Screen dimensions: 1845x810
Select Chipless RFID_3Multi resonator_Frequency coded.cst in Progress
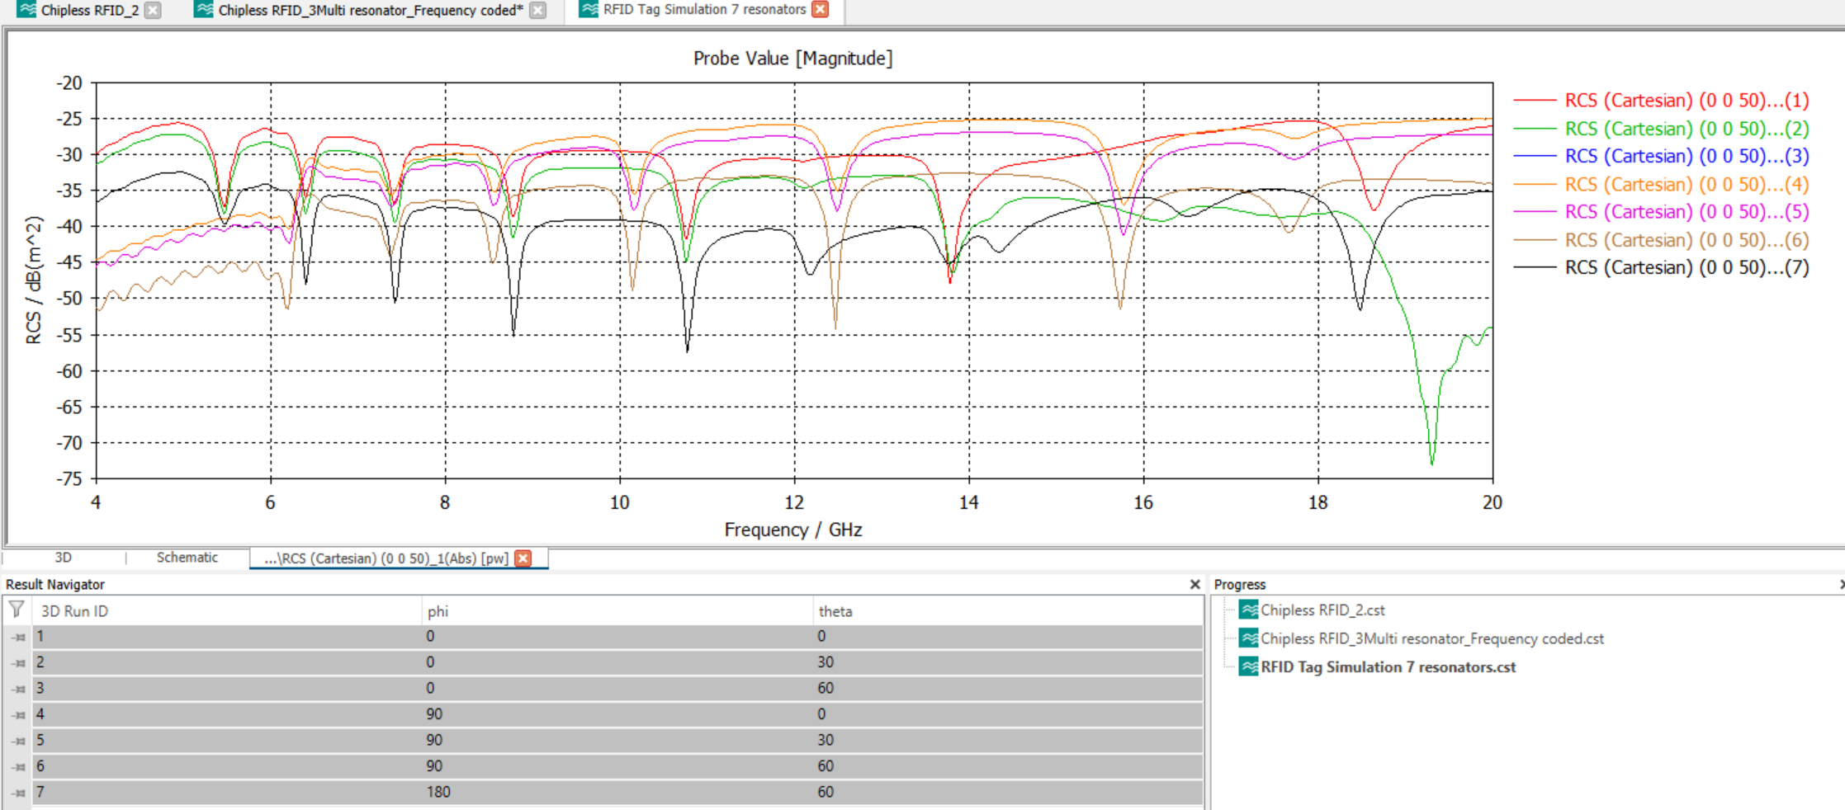[x=1431, y=639]
